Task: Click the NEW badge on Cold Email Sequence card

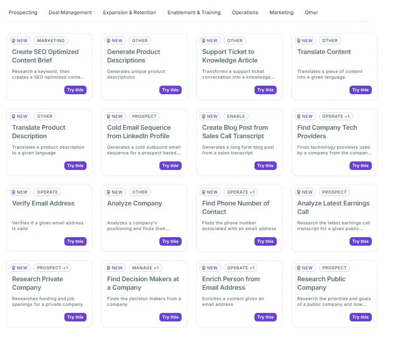Action: (x=115, y=116)
